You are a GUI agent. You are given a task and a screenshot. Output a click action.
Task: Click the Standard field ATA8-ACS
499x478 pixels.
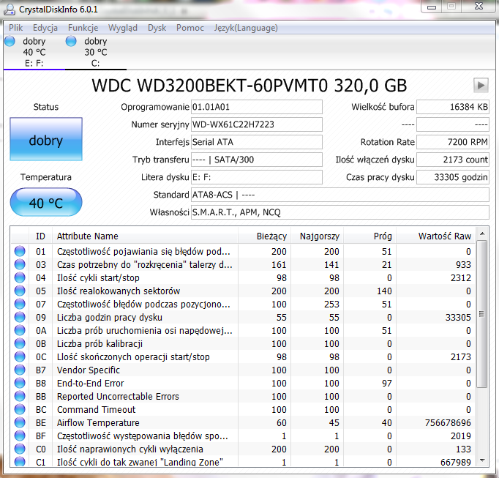[340, 195]
